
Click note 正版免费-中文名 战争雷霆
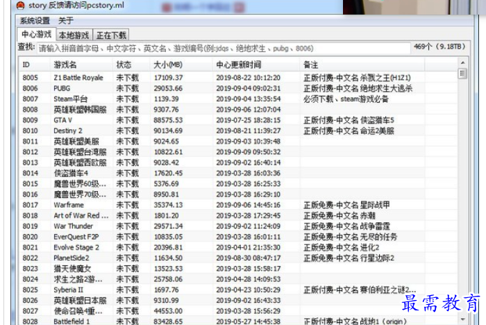tap(346, 226)
